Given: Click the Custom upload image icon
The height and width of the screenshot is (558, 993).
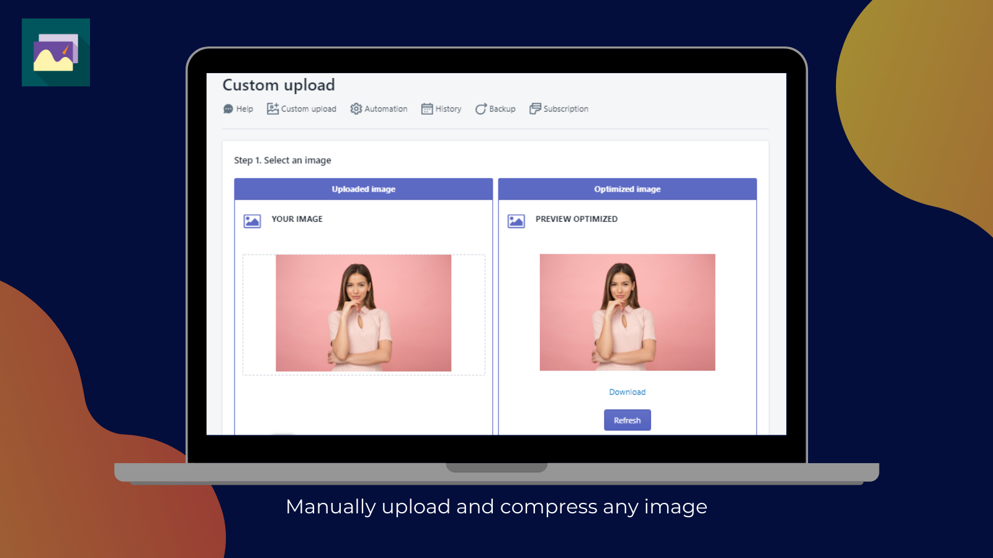Looking at the screenshot, I should (x=272, y=108).
